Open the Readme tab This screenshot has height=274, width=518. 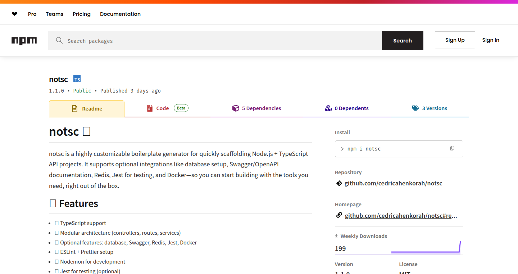pos(87,109)
